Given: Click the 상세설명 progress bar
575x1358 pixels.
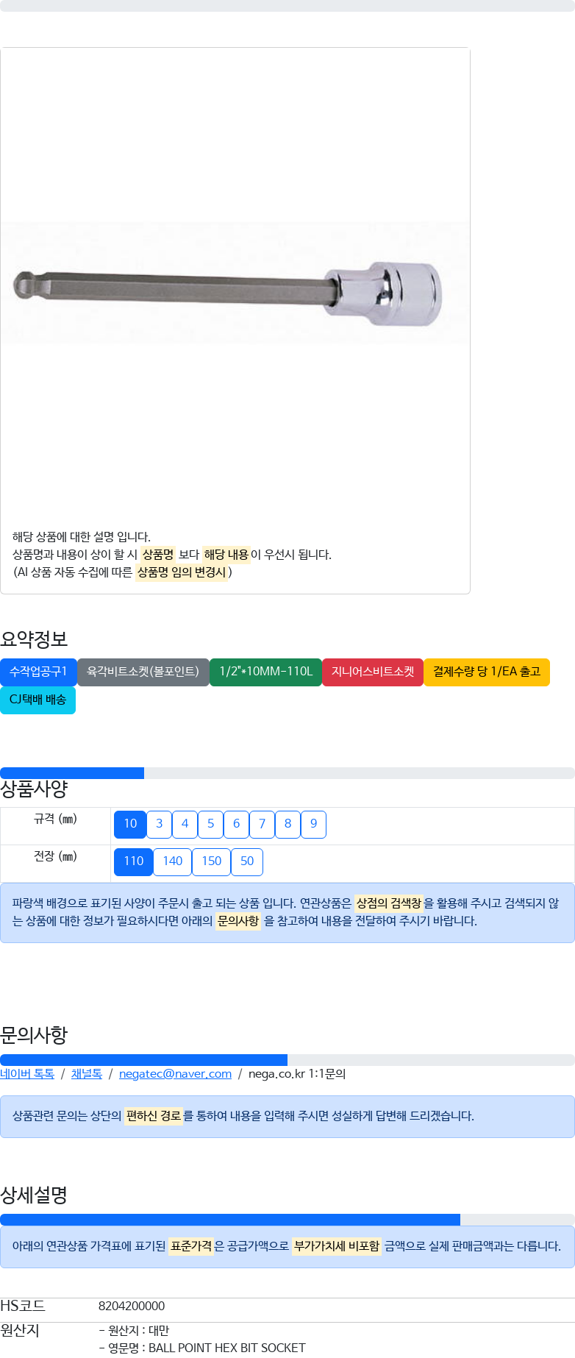Looking at the screenshot, I should pyautogui.click(x=230, y=1220).
